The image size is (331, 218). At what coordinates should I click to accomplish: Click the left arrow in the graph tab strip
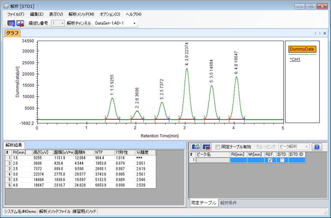click(315, 33)
